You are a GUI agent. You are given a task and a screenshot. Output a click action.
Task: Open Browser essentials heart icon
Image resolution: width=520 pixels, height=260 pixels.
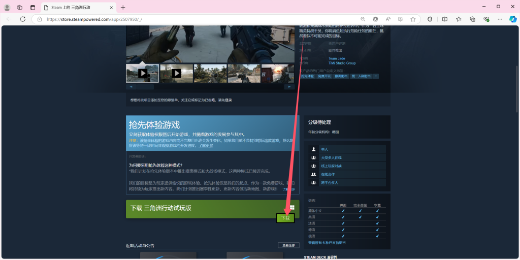(486, 19)
